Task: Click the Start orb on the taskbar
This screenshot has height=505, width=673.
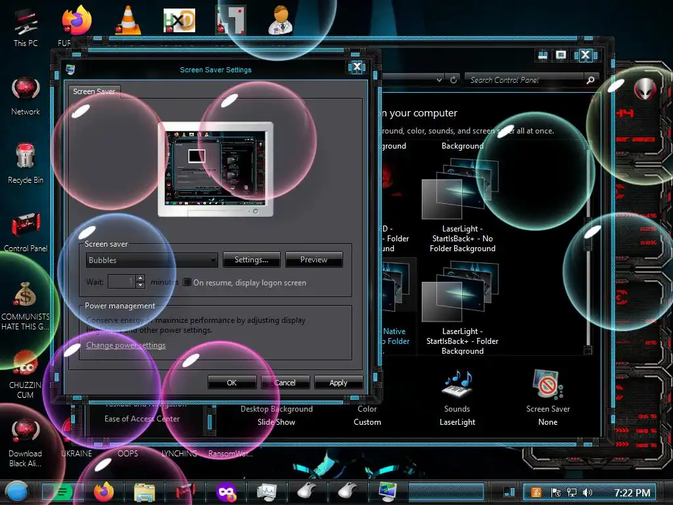Action: pos(16,492)
